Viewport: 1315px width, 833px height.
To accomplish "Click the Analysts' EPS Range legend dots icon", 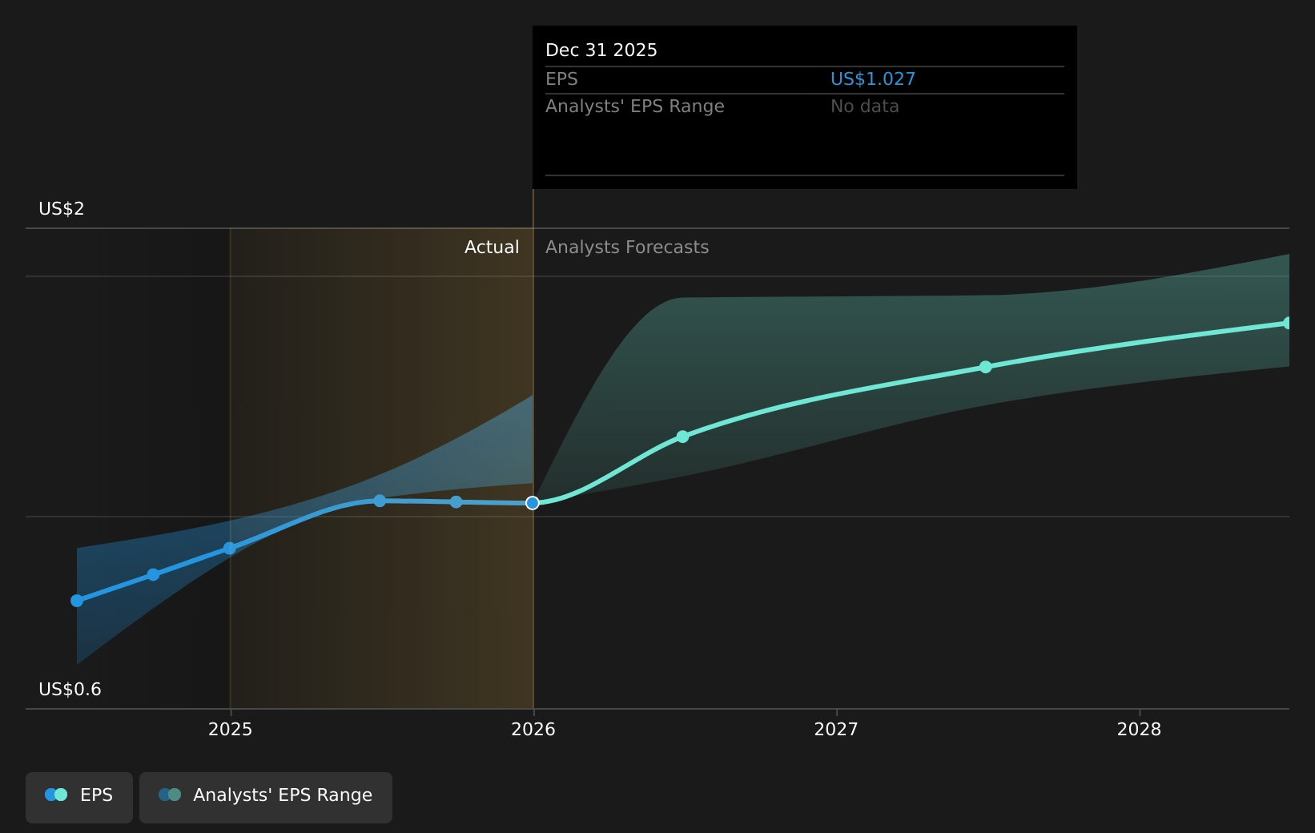I will pos(170,795).
